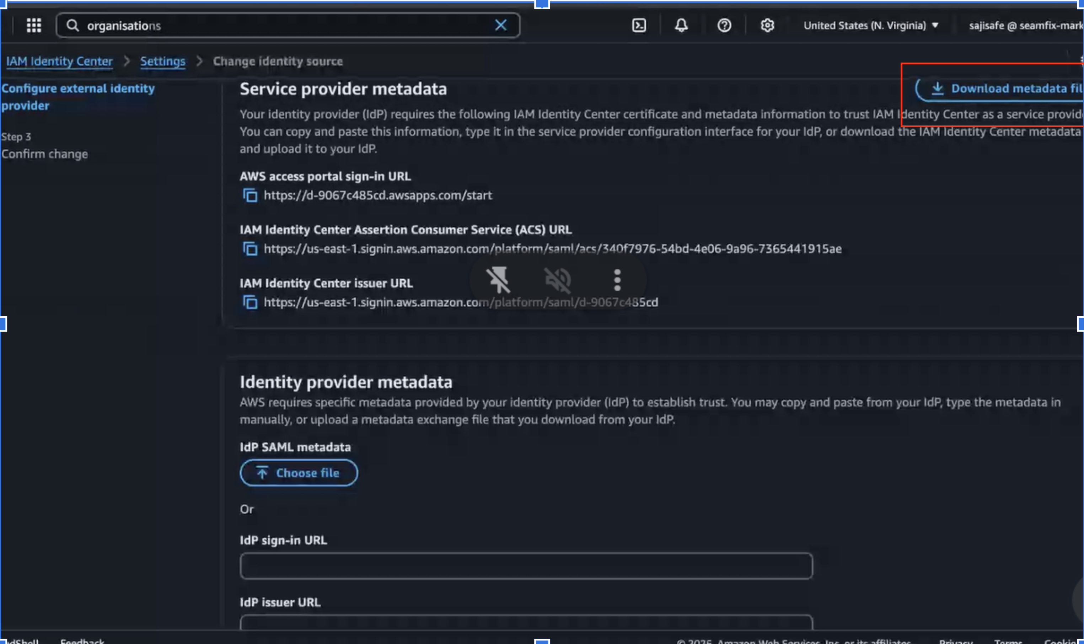Go to Settings breadcrumb link
The width and height of the screenshot is (1084, 644).
point(162,61)
